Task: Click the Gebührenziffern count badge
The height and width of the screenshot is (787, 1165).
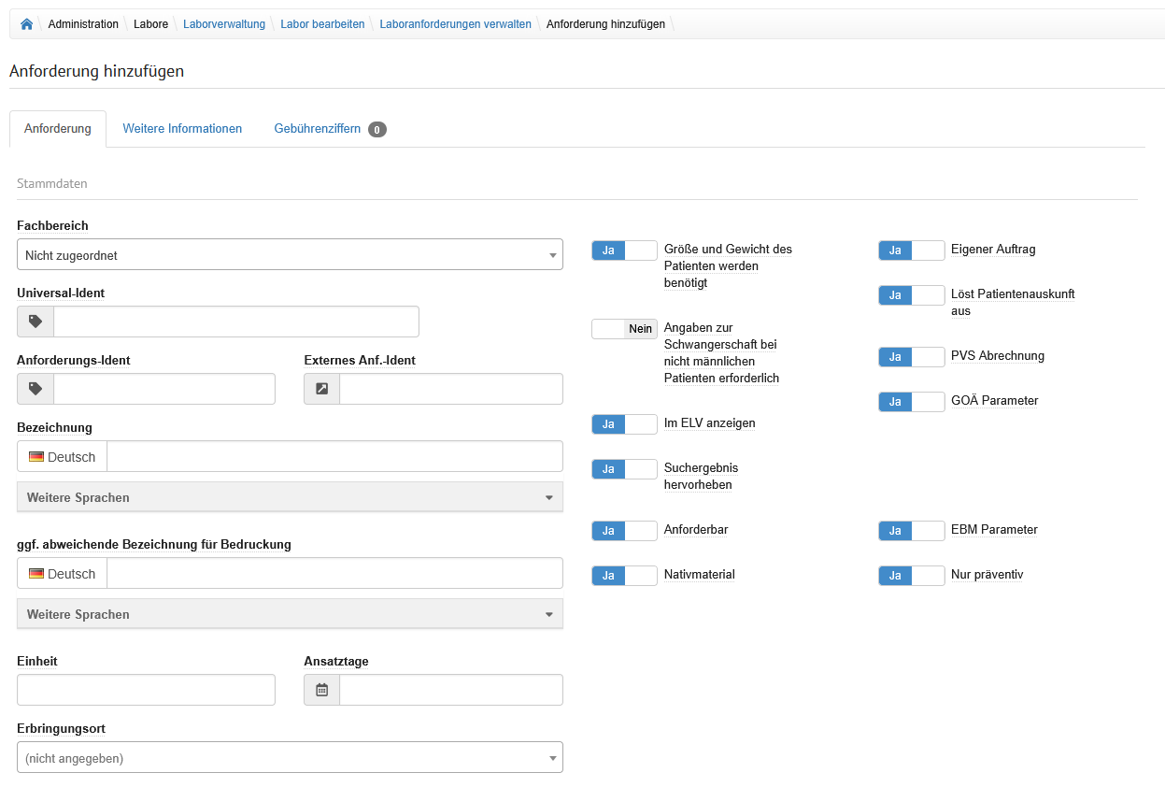Action: pos(376,130)
